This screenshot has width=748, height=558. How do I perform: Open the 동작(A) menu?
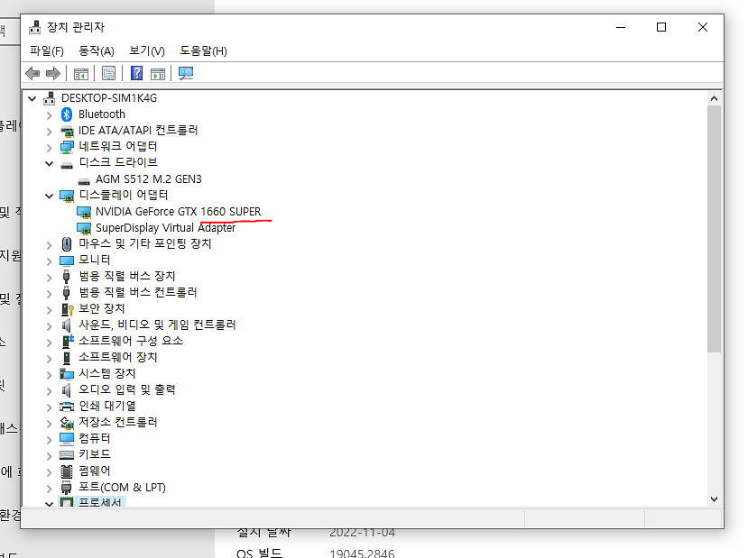coord(96,50)
